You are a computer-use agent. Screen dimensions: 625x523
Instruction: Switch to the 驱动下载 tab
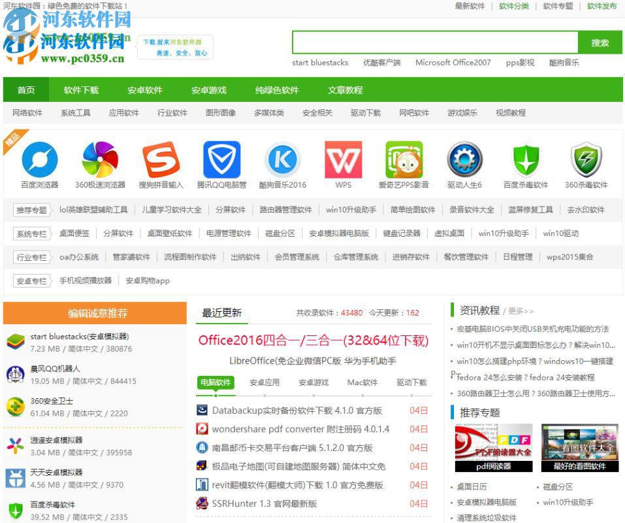tap(411, 382)
